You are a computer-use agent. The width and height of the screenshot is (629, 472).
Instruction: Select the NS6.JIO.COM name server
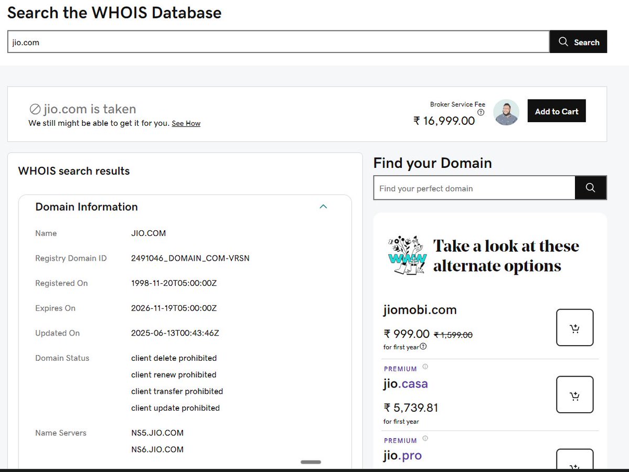tap(157, 449)
